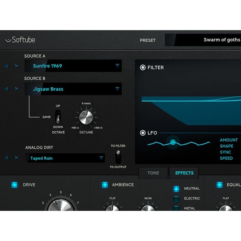Select next Analog Dirt sample arrow
The image size is (241, 241).
coord(16,158)
